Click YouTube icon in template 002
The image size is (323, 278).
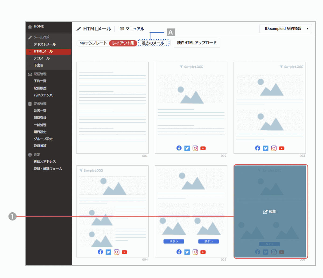coord(203,148)
